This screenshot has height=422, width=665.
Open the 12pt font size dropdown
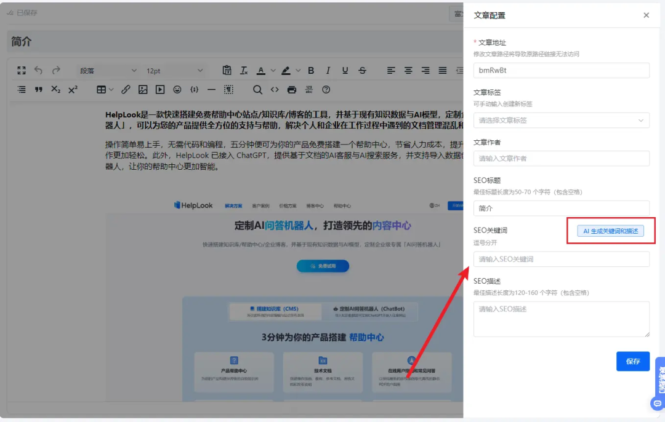coord(174,71)
